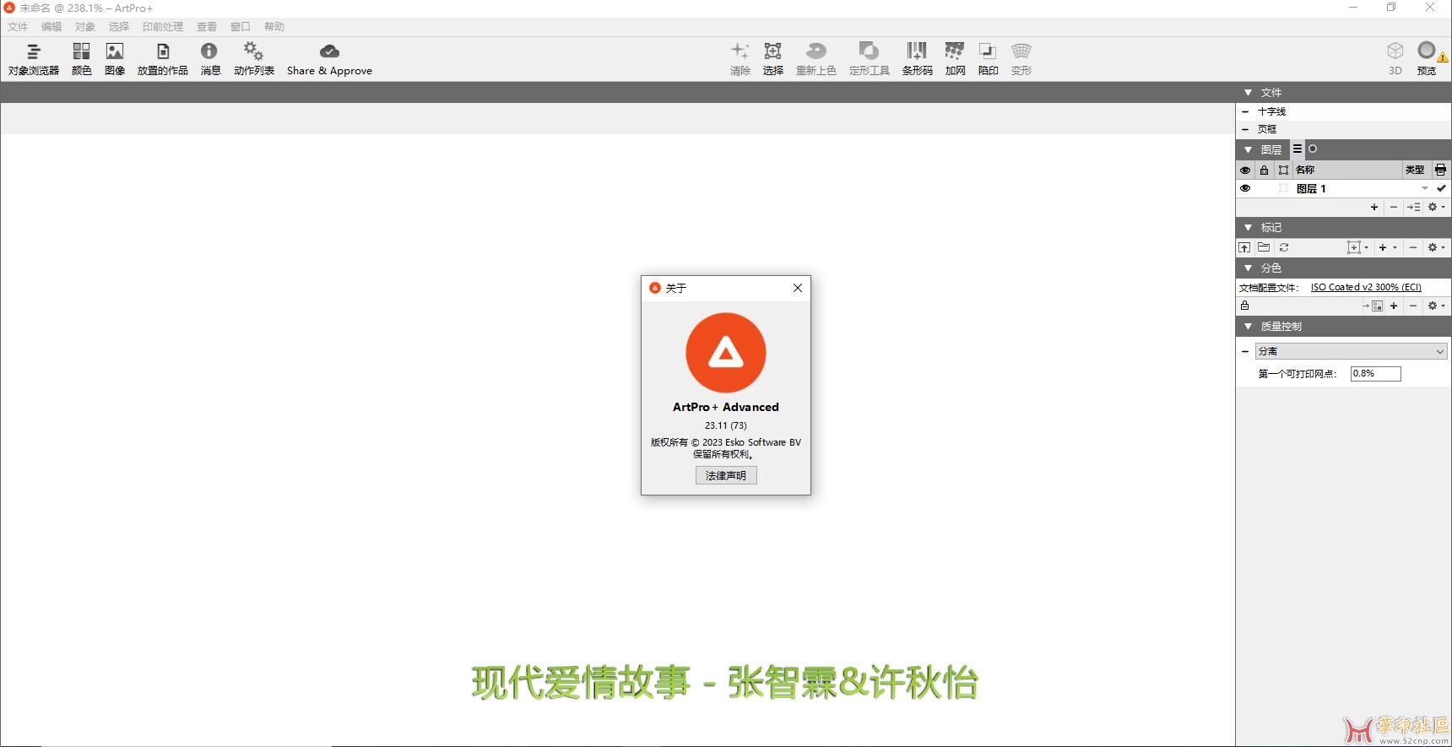This screenshot has width=1452, height=747.
Task: Open the 3D view
Action: click(1395, 59)
